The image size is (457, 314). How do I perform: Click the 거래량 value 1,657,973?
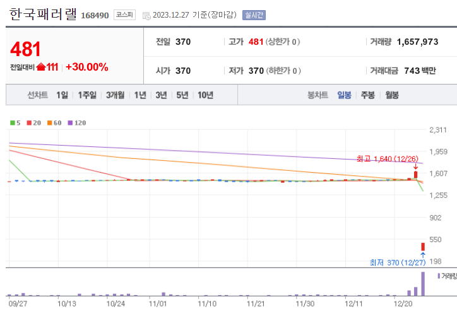coord(417,42)
